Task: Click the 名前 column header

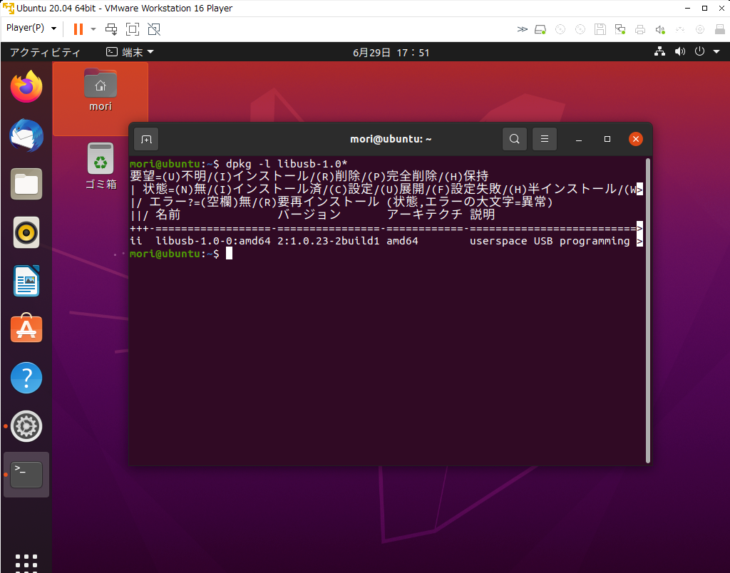Action: tap(168, 215)
